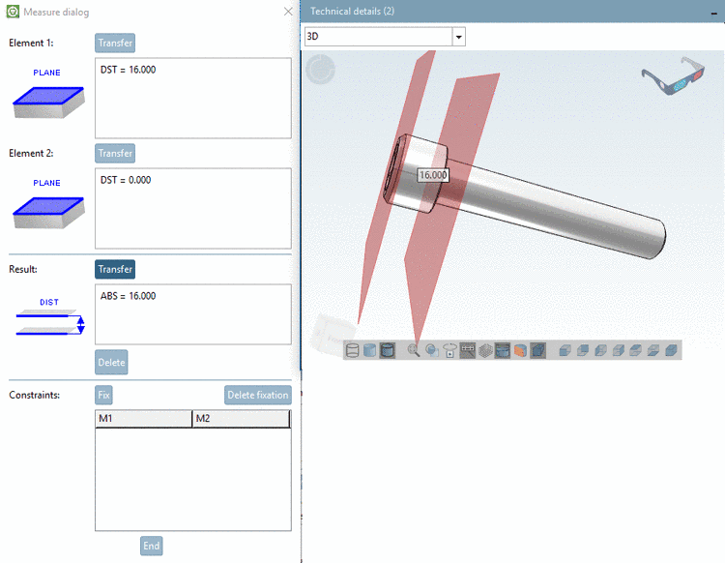The height and width of the screenshot is (563, 725).
Task: Click the 3D view selection field
Action: click(378, 37)
